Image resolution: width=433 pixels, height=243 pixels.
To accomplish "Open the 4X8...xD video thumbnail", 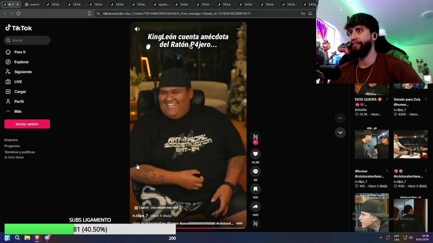I will (372, 144).
